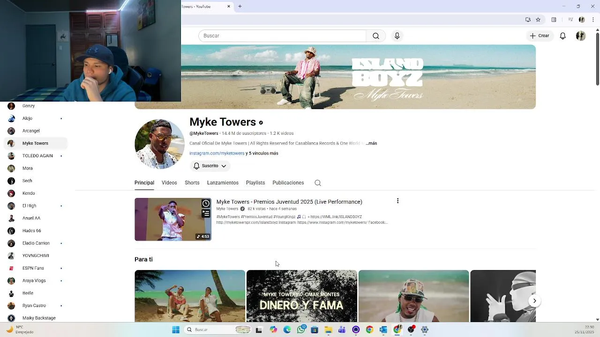The height and width of the screenshot is (337, 600).
Task: Open YouTube notifications bell
Action: coord(562,36)
